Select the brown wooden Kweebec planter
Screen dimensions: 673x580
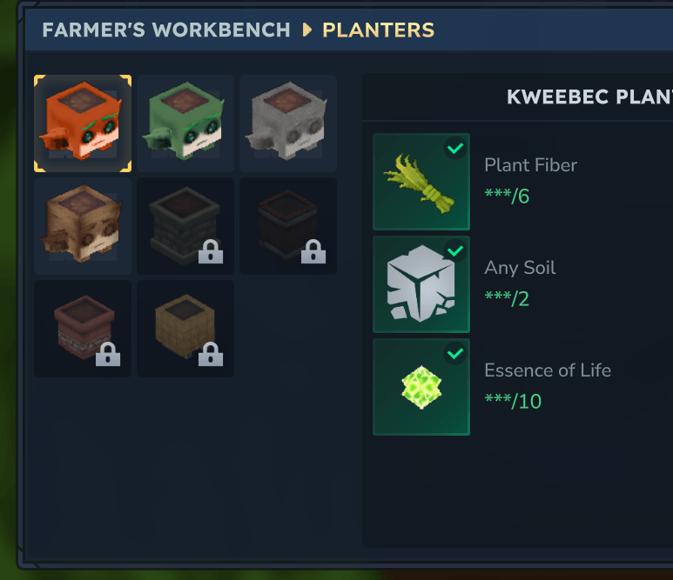[x=83, y=226]
